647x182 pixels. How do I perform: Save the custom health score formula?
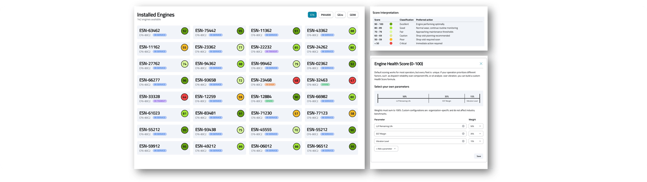(478, 156)
